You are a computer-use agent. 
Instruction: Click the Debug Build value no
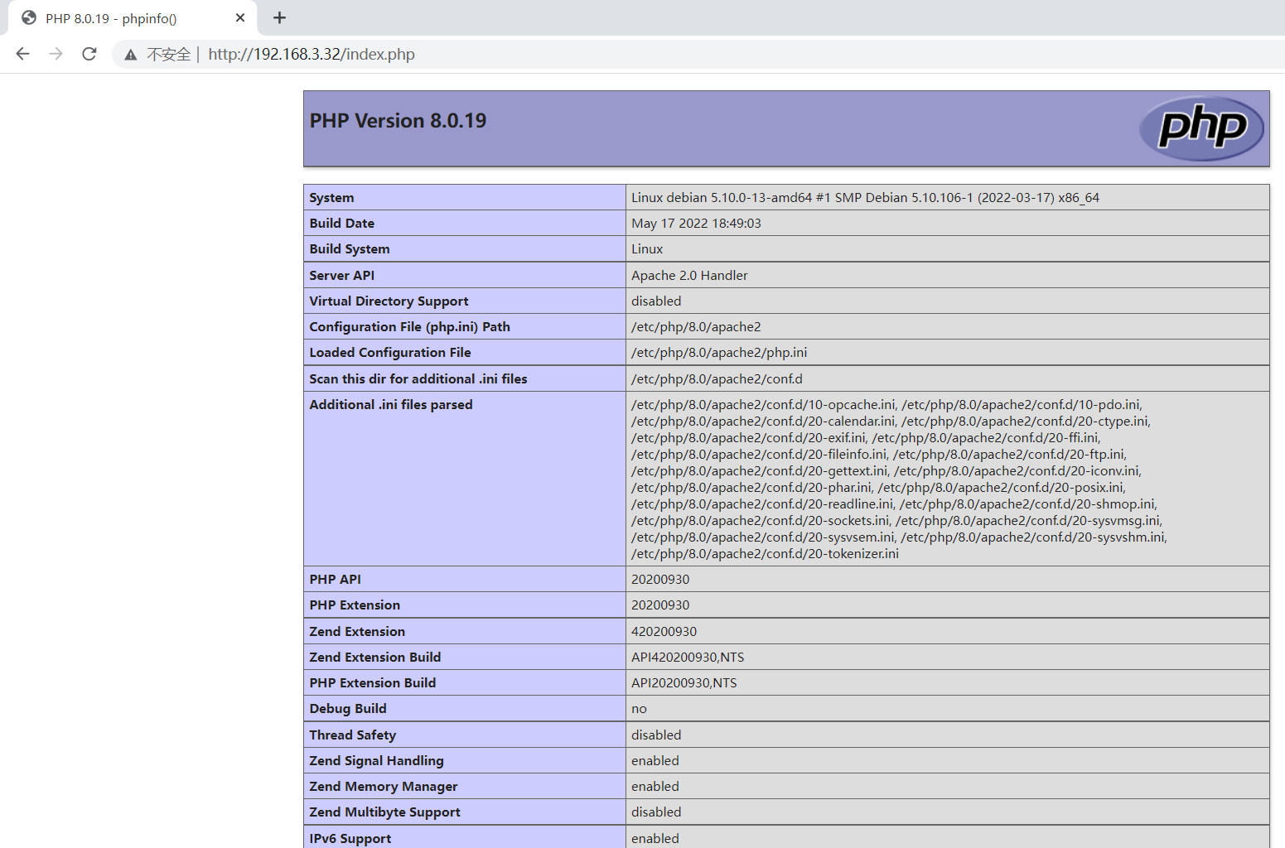pos(639,709)
